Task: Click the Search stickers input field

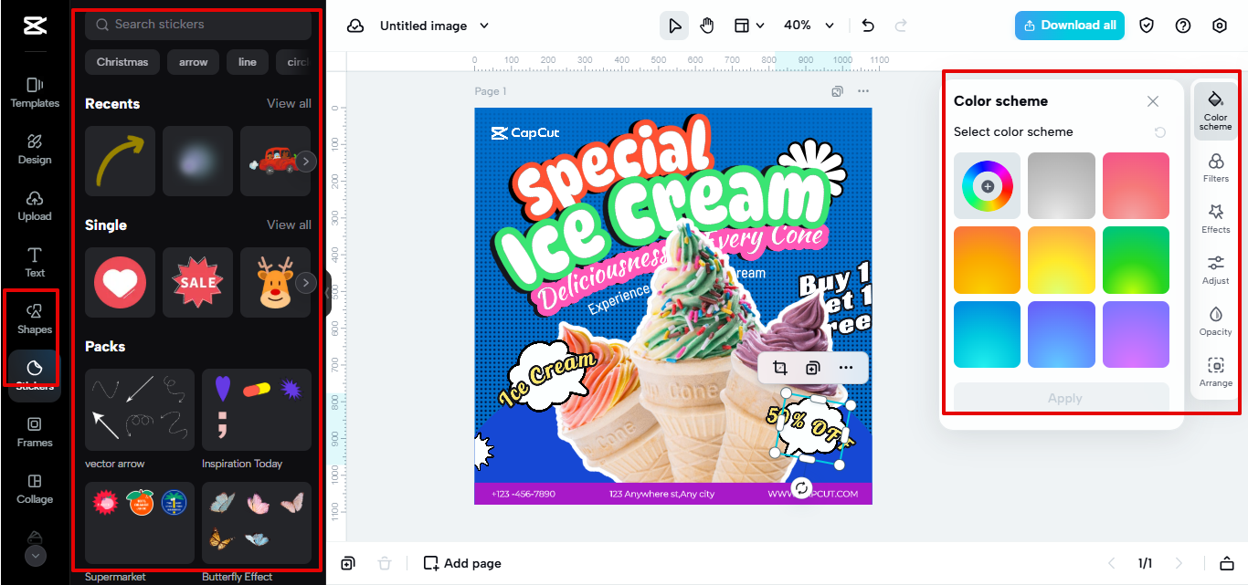Action: pos(197,25)
